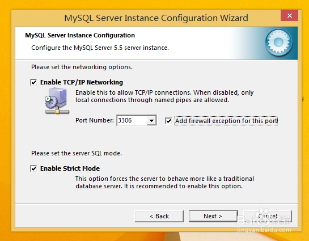
Task: Click 'Configure the MySQL Server 5.5 server instance.'
Action: [100, 48]
